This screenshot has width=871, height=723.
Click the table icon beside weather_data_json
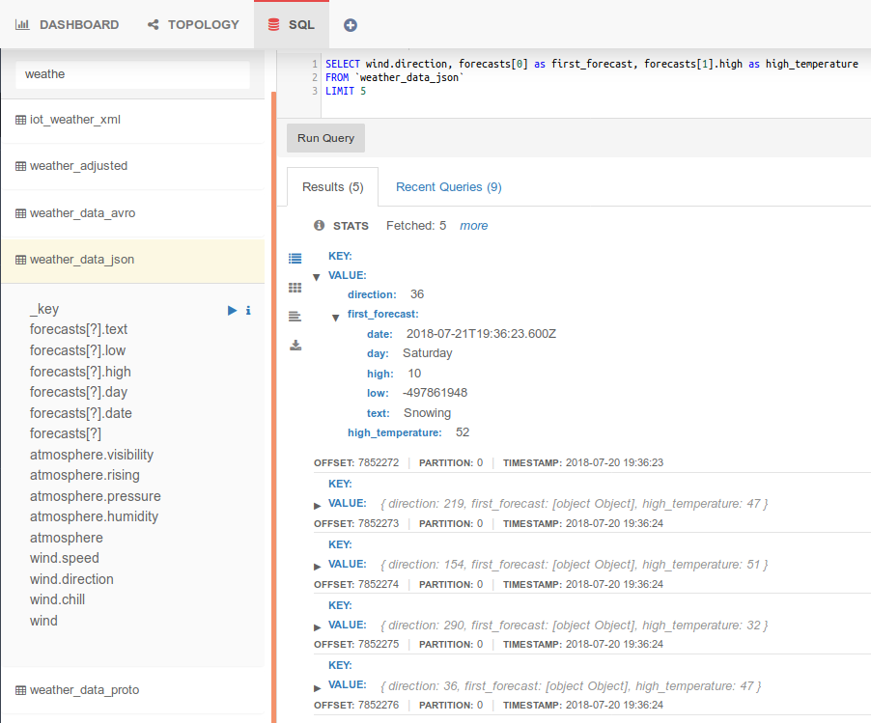20,260
